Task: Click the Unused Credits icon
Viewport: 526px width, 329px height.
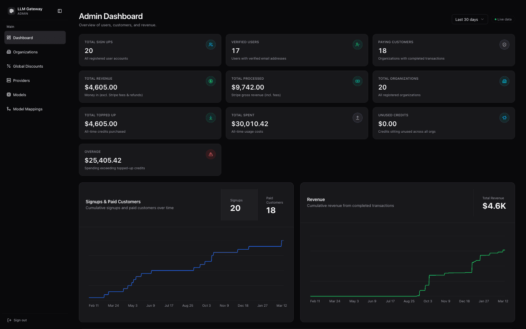Action: 504,118
